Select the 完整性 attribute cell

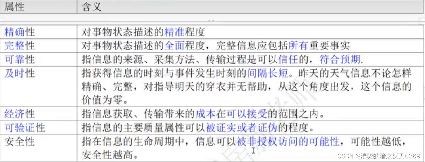[38, 46]
